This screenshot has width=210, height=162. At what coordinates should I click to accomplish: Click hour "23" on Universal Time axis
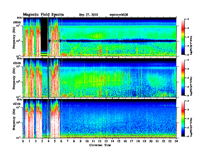pyautogui.click(x=170, y=141)
